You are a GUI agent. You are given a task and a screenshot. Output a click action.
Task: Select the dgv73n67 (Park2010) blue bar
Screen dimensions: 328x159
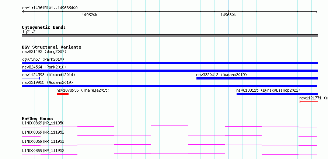click(170, 63)
